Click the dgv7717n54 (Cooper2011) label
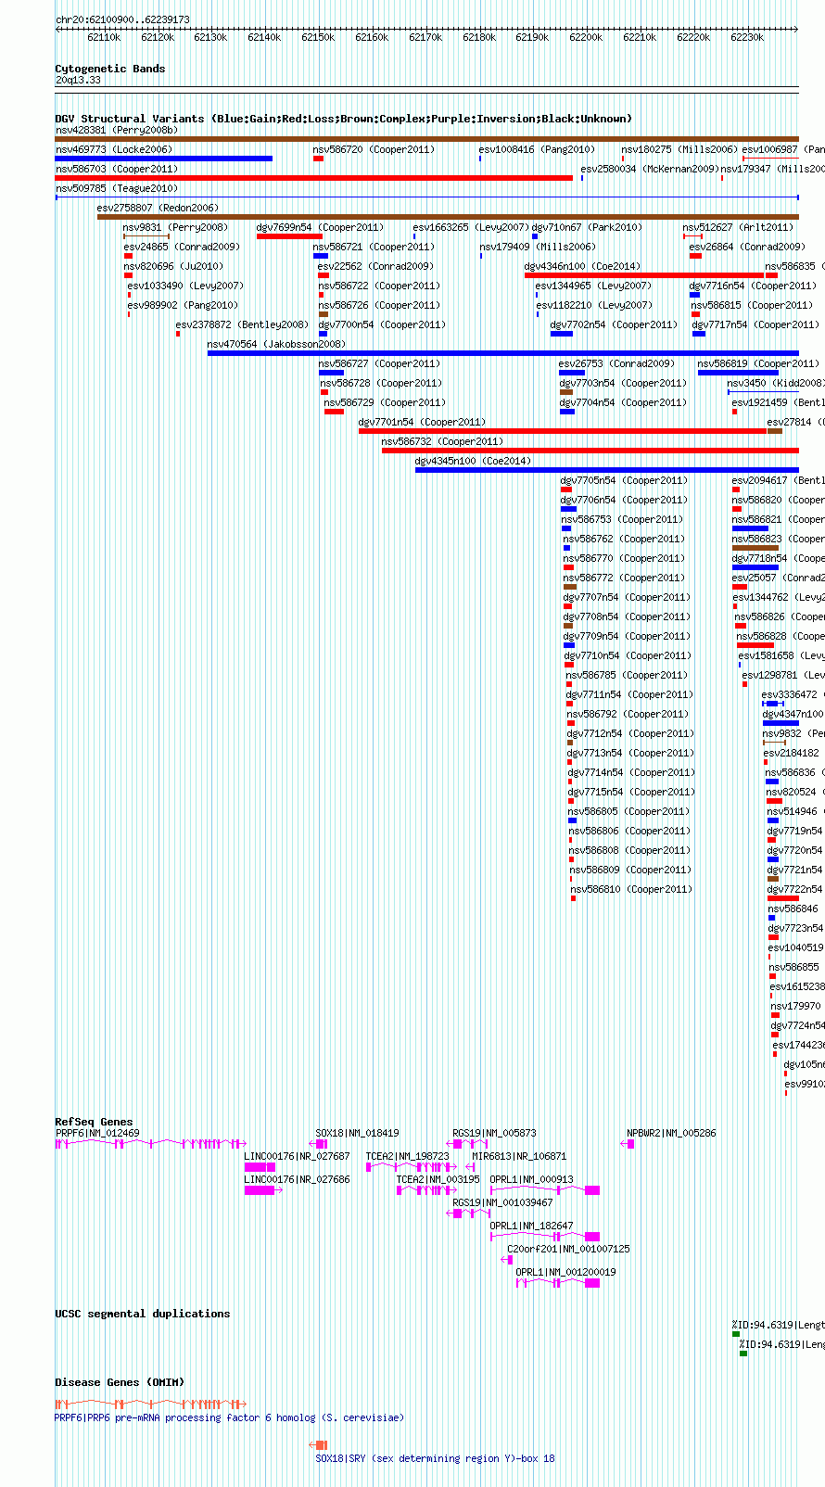Screen dimensions: 825x1487 (755, 324)
